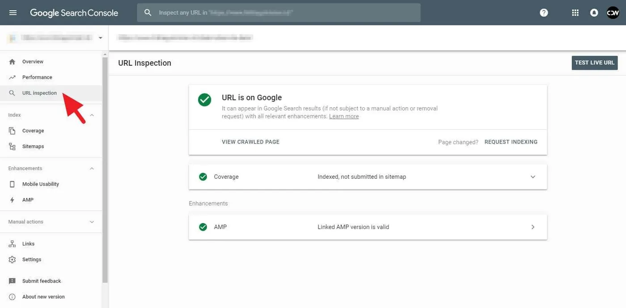The image size is (626, 308).
Task: Collapse the Enhancements sidebar section
Action: coord(92,169)
